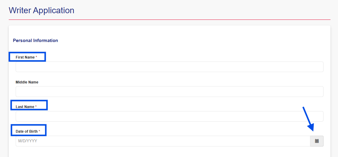Click the red asterisk beside Last Name
Viewport: 338px width, 157px height.
[36, 107]
